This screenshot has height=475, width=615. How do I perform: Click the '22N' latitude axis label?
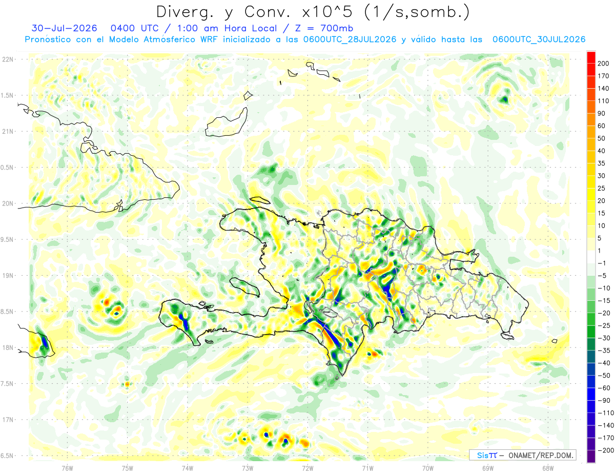pos(8,59)
